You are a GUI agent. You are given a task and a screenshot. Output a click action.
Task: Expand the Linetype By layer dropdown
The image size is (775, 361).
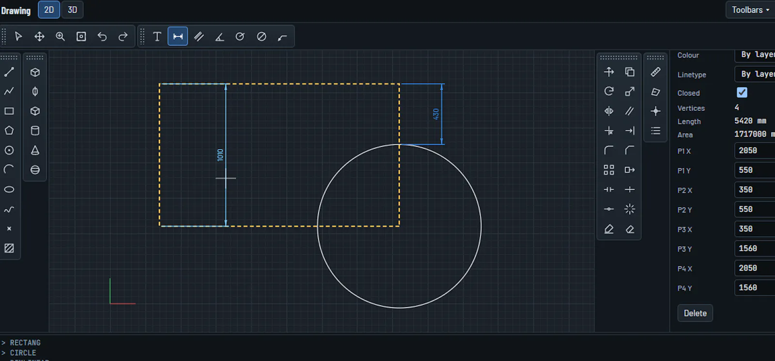click(756, 74)
